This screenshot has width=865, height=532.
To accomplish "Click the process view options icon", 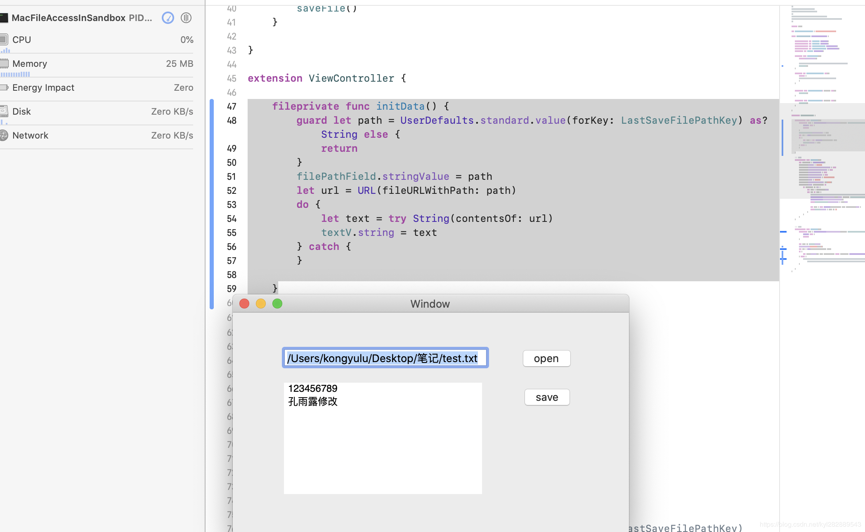I will 186,18.
